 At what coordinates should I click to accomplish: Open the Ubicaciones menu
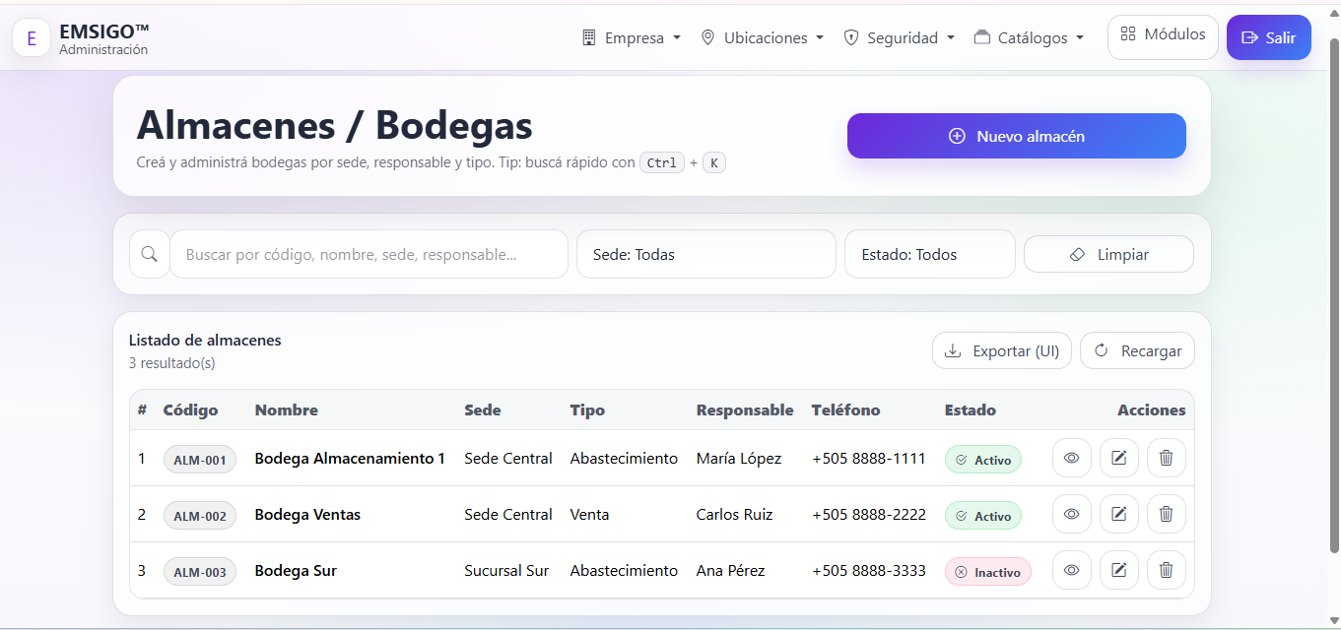tap(763, 37)
